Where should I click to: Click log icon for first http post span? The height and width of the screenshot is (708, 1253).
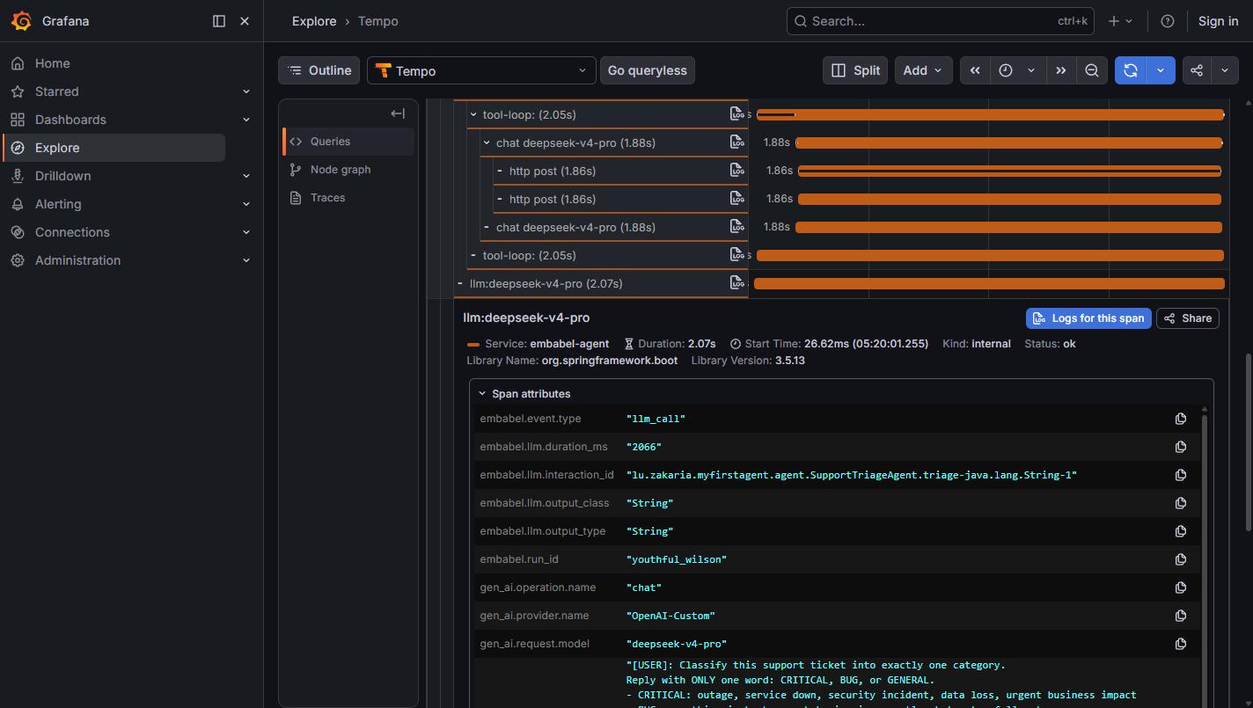(x=736, y=170)
